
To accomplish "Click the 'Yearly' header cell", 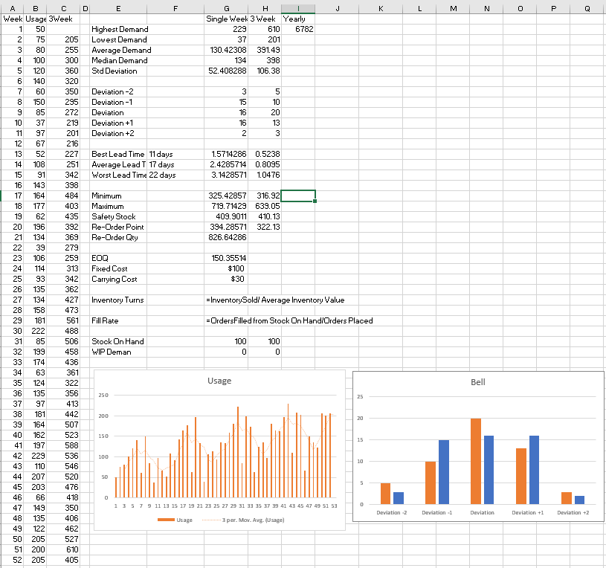I will (x=298, y=19).
